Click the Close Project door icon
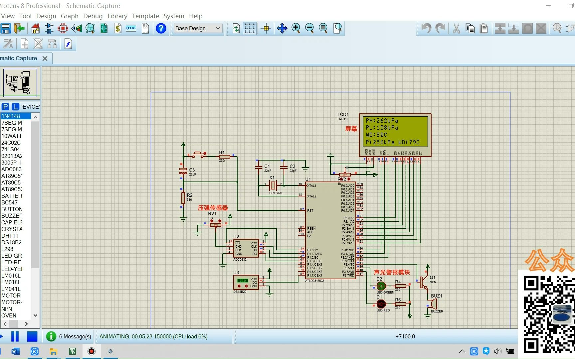 point(19,28)
